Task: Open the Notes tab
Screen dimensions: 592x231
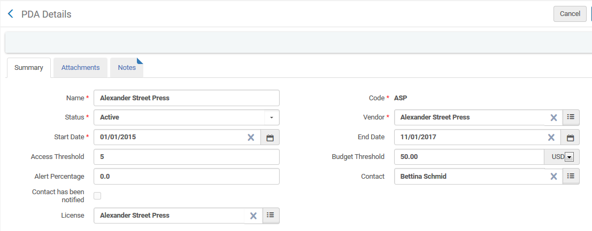Action: (127, 68)
